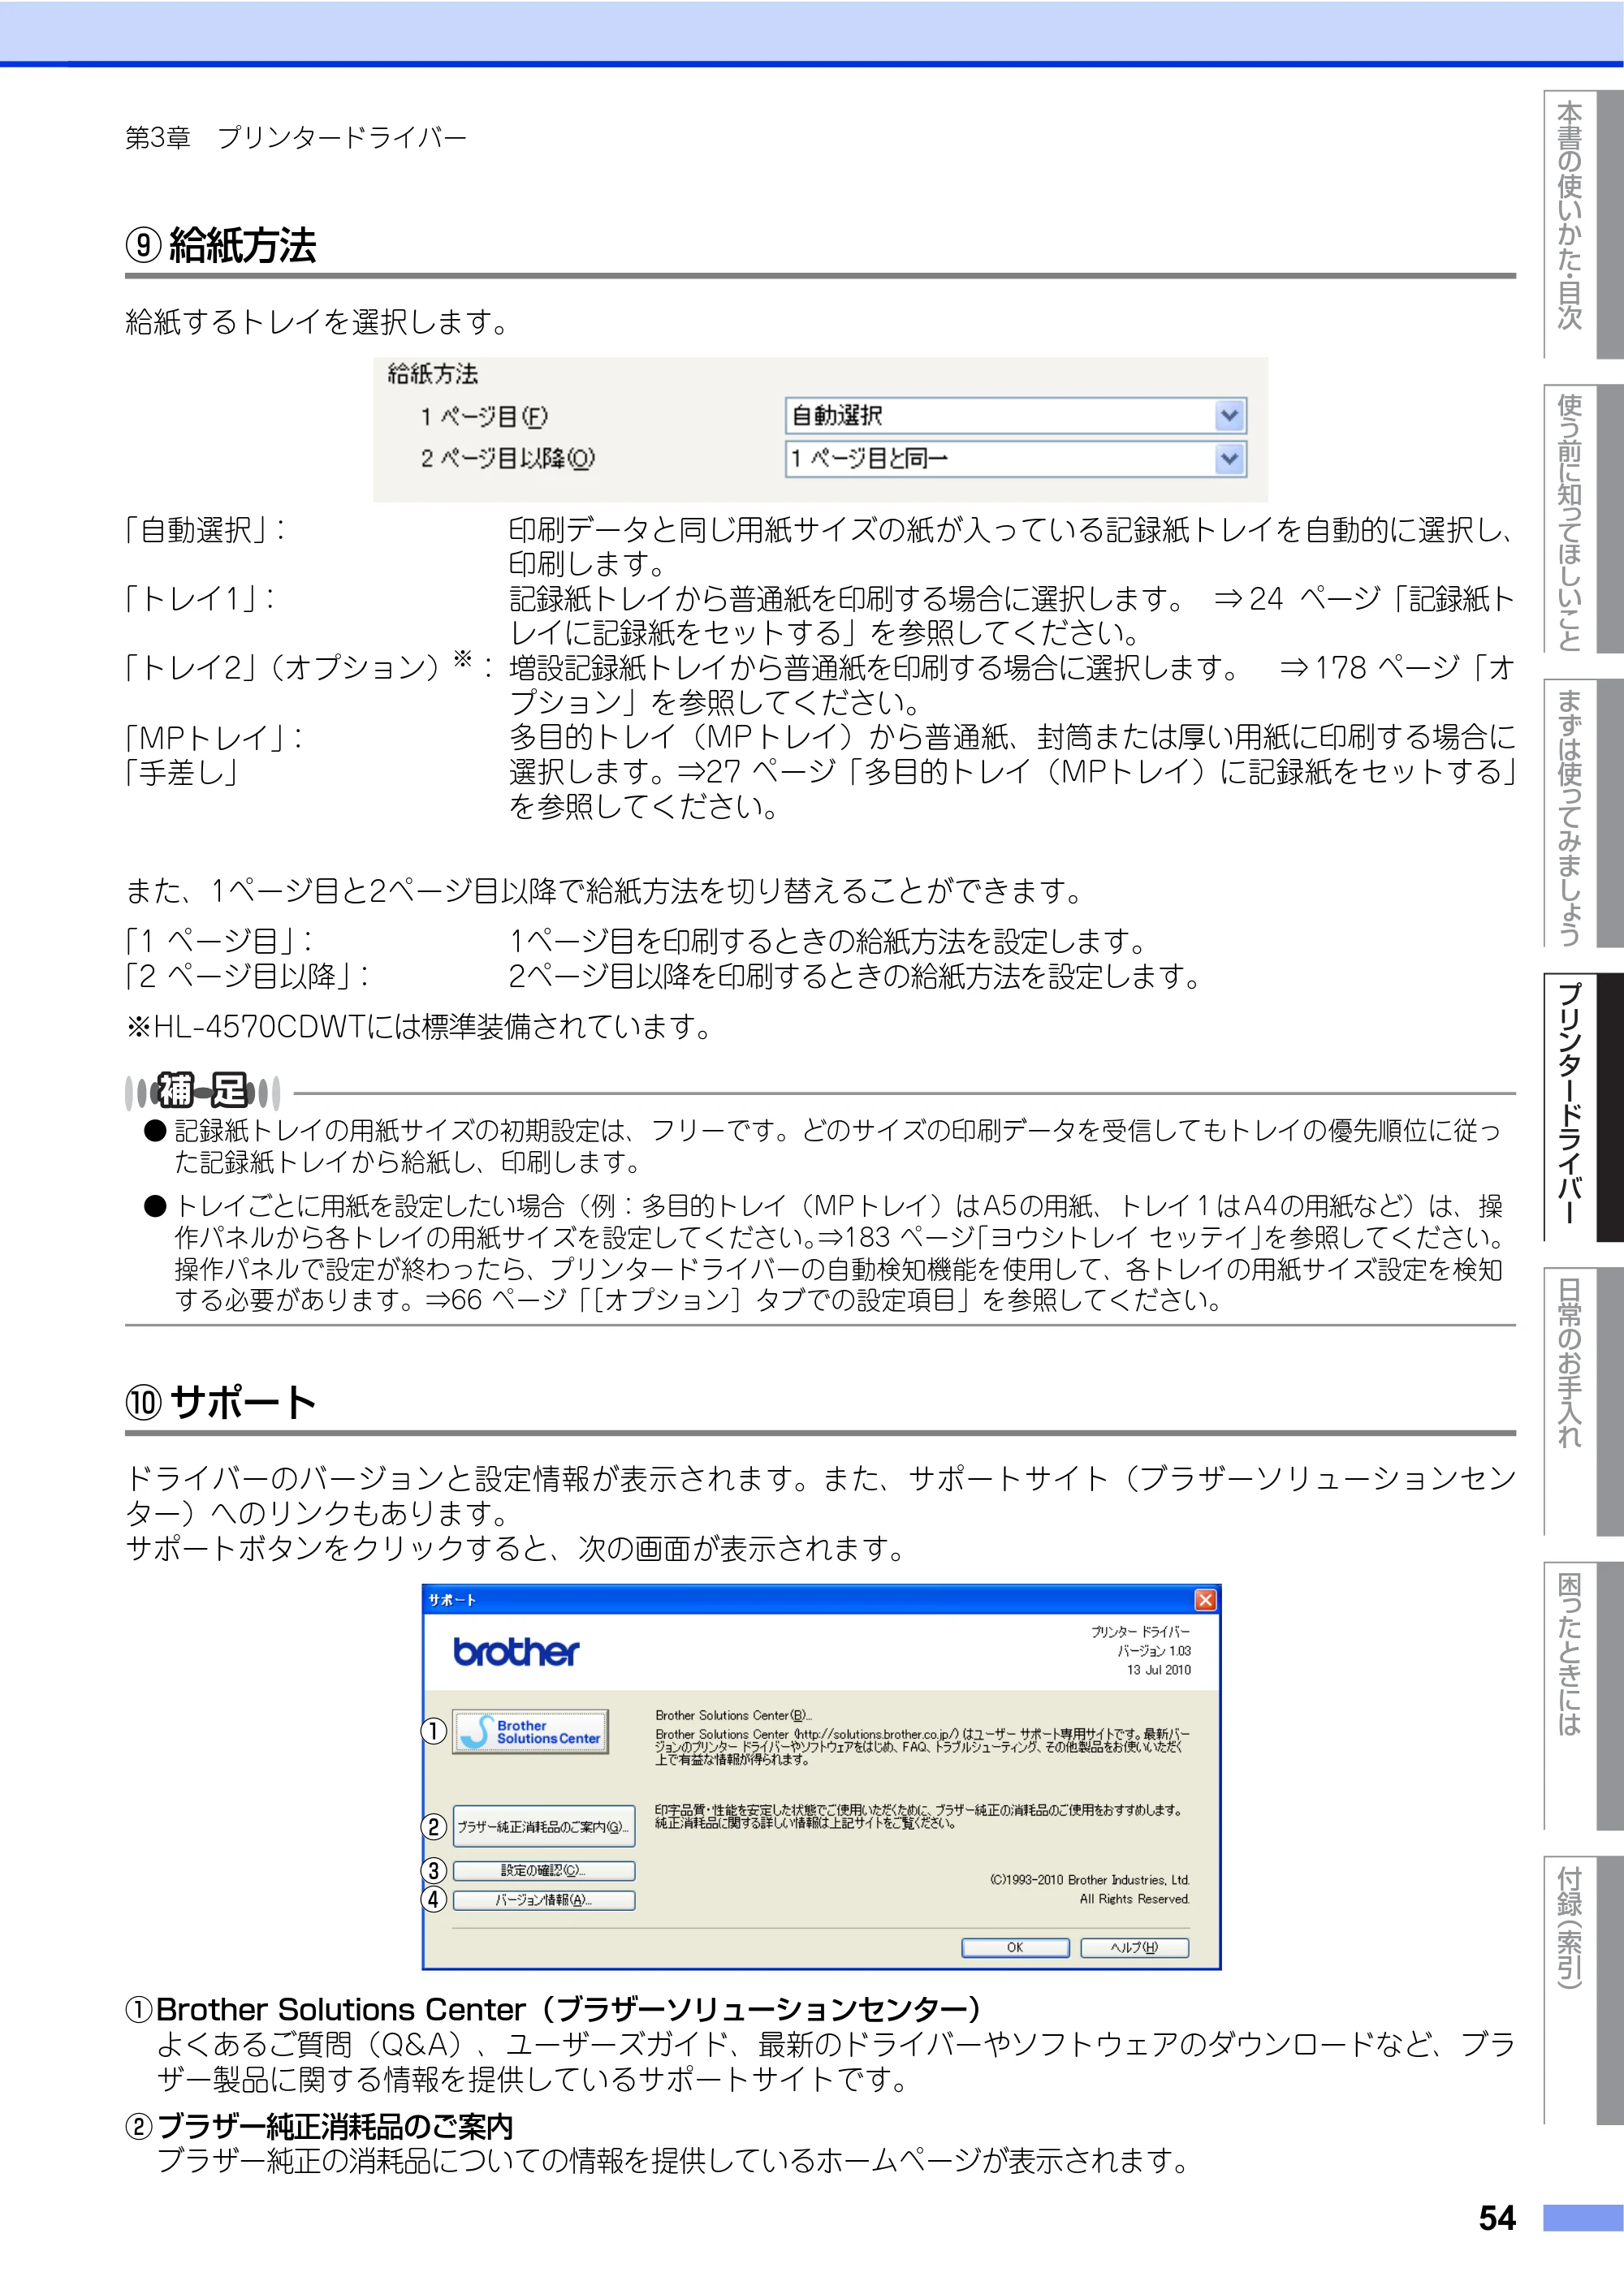Click the ⑩ サポート section heading
The width and height of the screenshot is (1624, 2294).
(x=221, y=1401)
